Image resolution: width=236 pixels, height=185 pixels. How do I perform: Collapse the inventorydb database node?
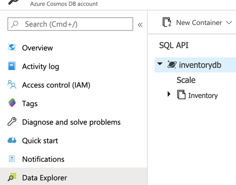tap(160, 64)
